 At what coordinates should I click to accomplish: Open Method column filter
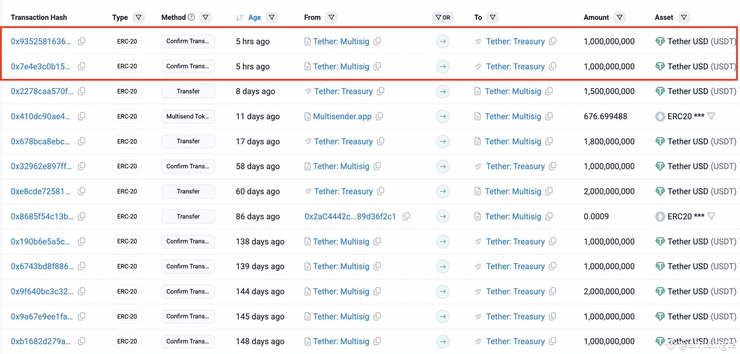pyautogui.click(x=206, y=18)
